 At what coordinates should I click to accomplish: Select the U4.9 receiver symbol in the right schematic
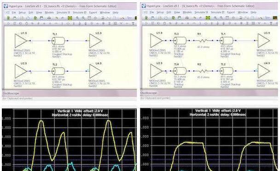263,71
